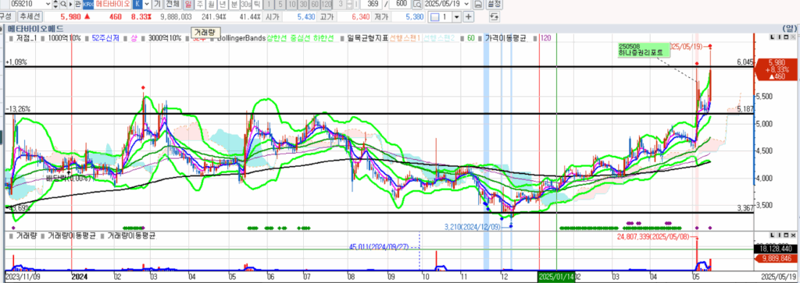Click the L icon on volume panel
The width and height of the screenshot is (800, 283).
click(x=773, y=235)
